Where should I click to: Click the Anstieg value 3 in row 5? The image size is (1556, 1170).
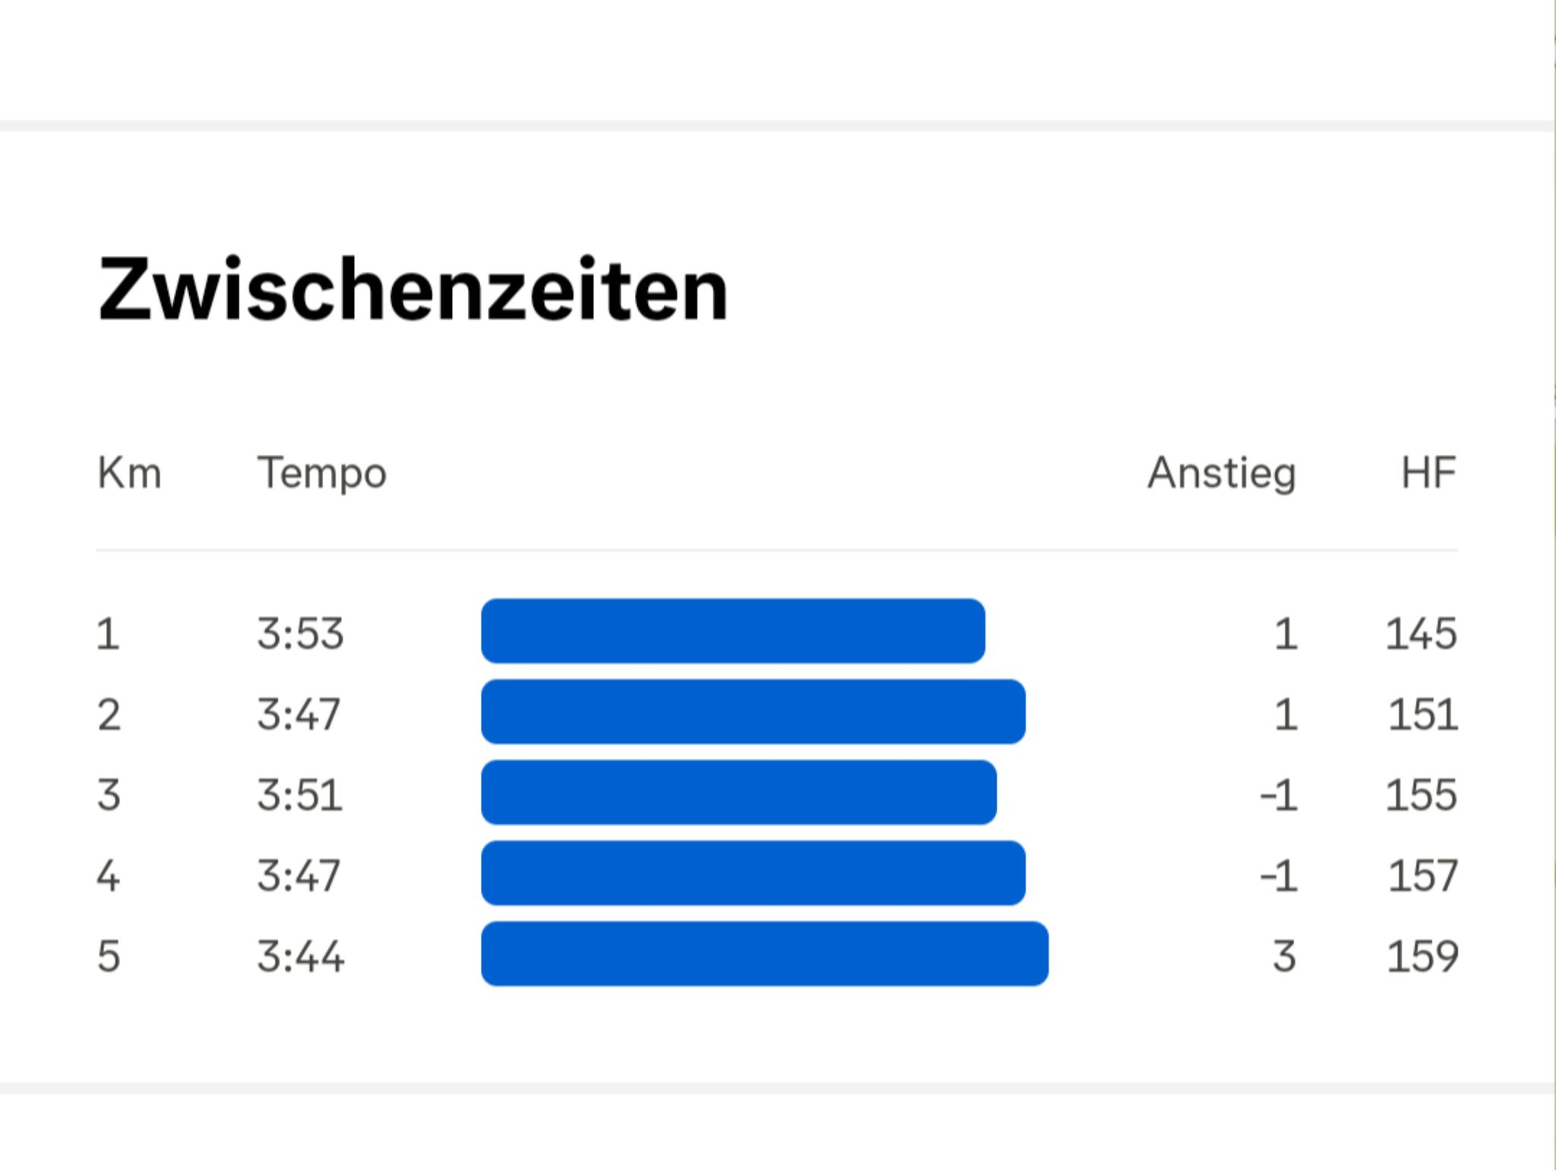[1284, 956]
